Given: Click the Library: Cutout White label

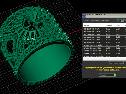Looking at the screenshot, I should click(96, 21).
